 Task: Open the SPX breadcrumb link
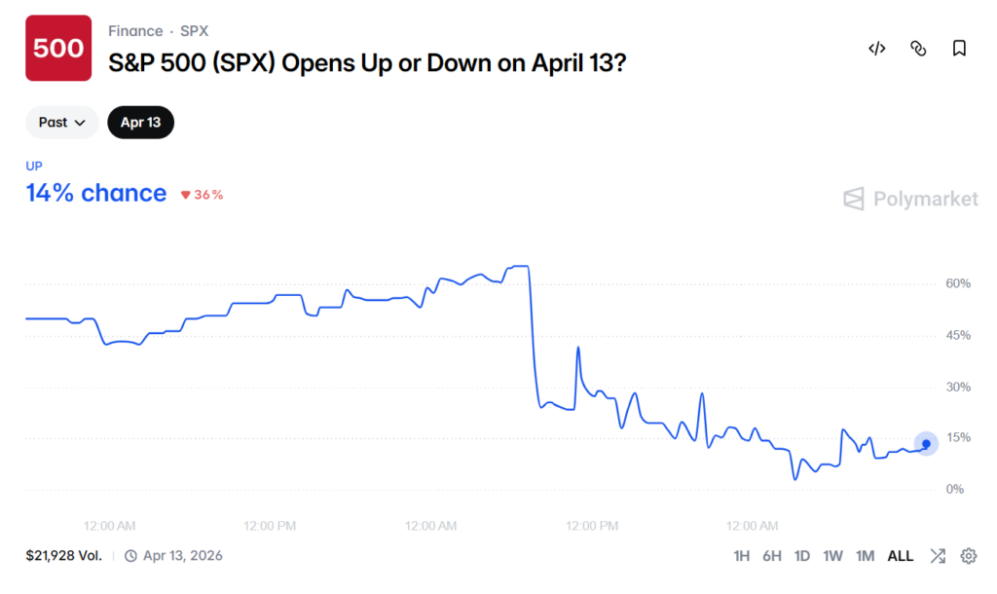(x=195, y=30)
